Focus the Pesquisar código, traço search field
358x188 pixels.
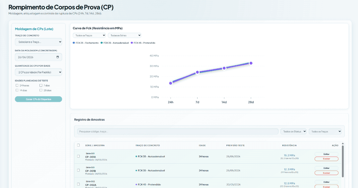pyautogui.click(x=177, y=131)
